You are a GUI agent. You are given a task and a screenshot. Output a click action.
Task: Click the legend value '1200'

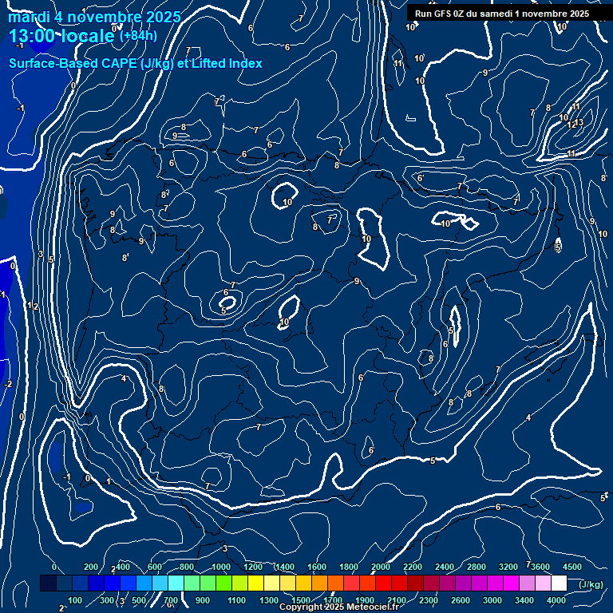(x=253, y=567)
